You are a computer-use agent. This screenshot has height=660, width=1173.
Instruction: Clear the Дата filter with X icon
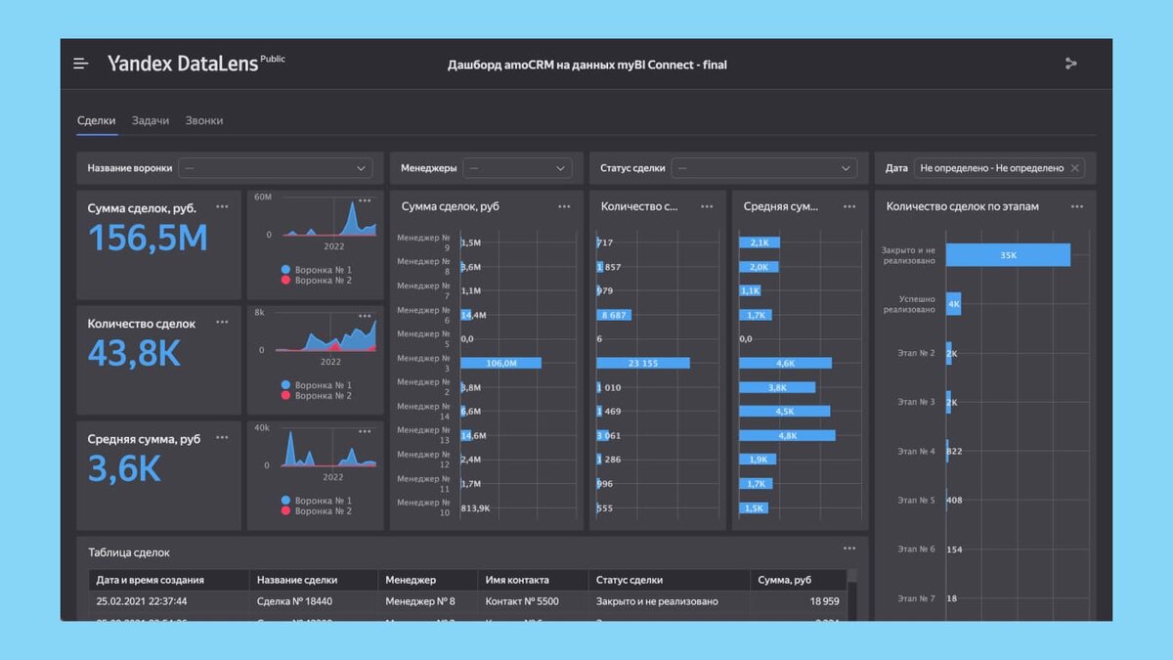point(1075,168)
